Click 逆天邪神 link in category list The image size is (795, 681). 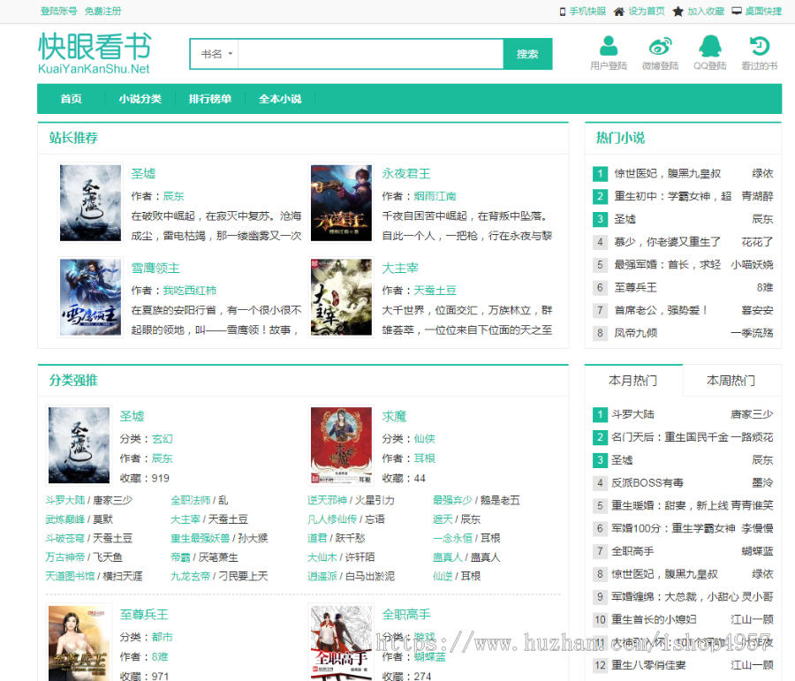click(327, 501)
